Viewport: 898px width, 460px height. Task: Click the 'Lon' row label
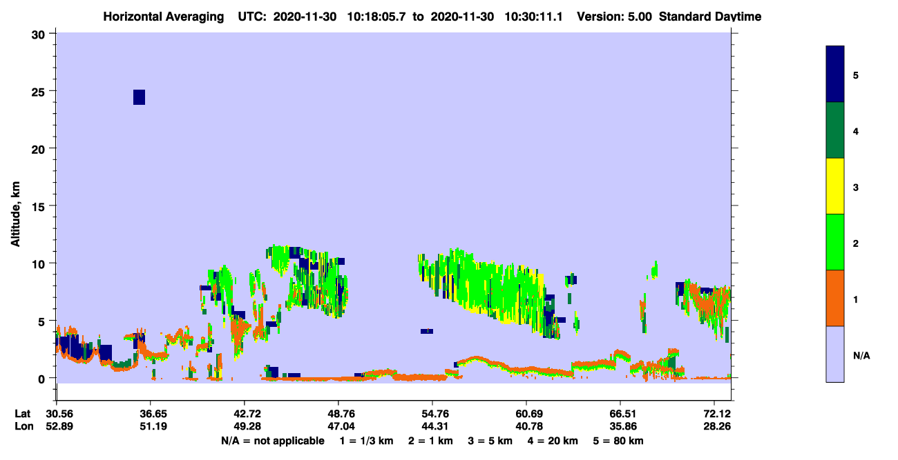pyautogui.click(x=24, y=427)
